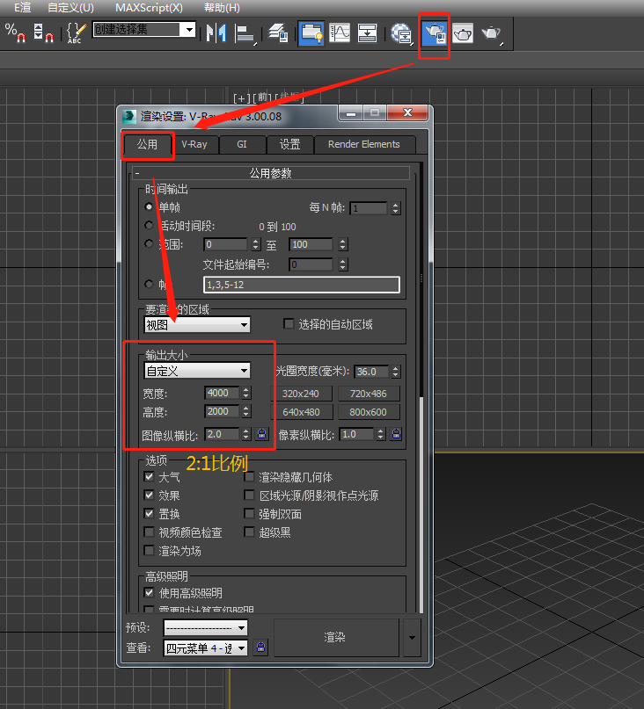Select the Align tool icon
This screenshot has width=644, height=709.
pyautogui.click(x=245, y=33)
